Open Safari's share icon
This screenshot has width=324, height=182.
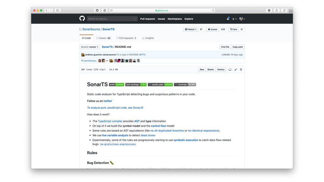click(x=277, y=10)
